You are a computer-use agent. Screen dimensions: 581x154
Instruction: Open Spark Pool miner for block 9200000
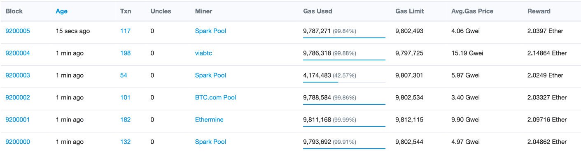210,142
